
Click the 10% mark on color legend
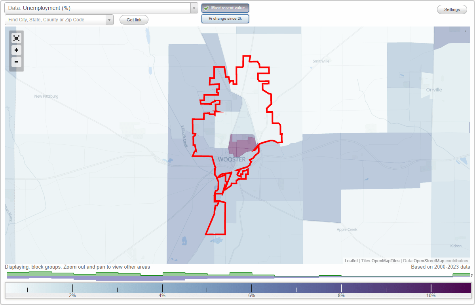(431, 296)
